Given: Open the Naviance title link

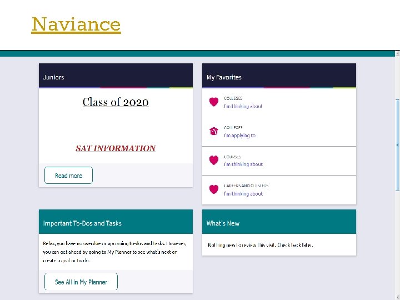Looking at the screenshot, I should [x=76, y=24].
